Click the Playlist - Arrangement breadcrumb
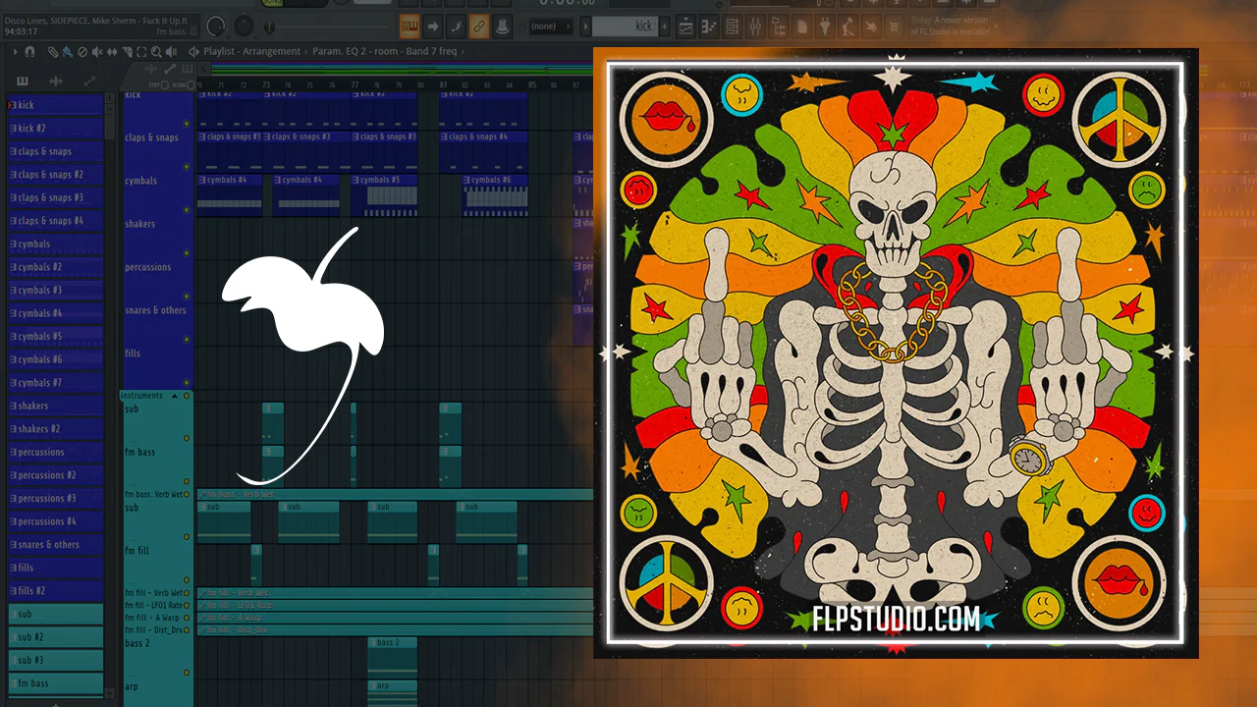1257x707 pixels. tap(252, 51)
